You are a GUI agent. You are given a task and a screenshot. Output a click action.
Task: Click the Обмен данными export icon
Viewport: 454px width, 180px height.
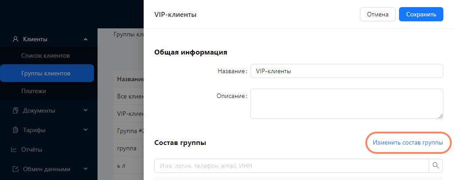click(16, 169)
